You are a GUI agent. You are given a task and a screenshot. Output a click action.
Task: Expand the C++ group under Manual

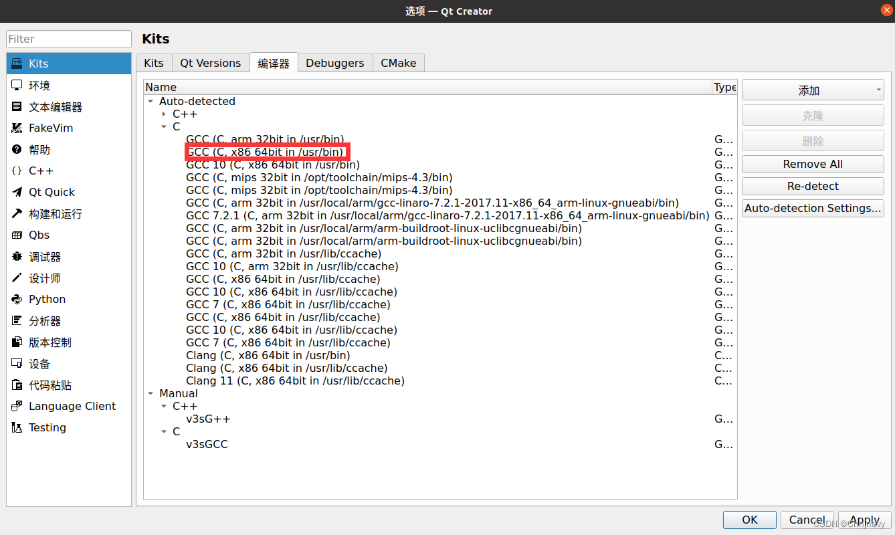(164, 406)
